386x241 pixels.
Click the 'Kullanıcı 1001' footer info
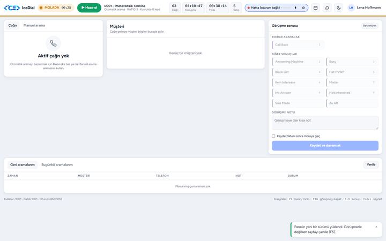point(12,199)
